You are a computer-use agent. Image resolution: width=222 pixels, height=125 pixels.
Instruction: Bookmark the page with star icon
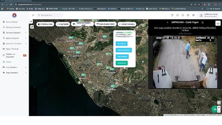(x=199, y=5)
